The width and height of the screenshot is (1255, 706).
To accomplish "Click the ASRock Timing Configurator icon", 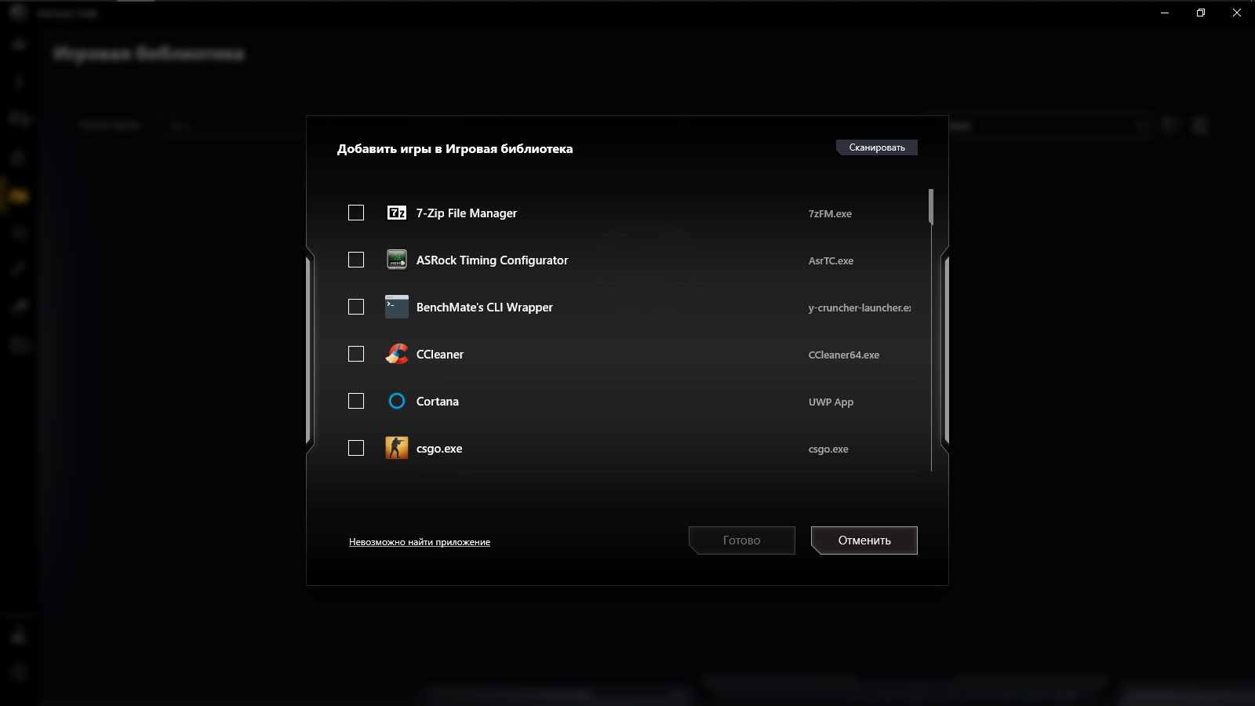I will click(x=396, y=260).
